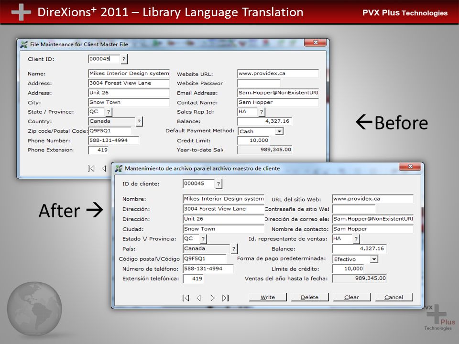Screen dimensions: 459x344
Task: Open Sales Rep Id lookup button
Action: point(262,112)
